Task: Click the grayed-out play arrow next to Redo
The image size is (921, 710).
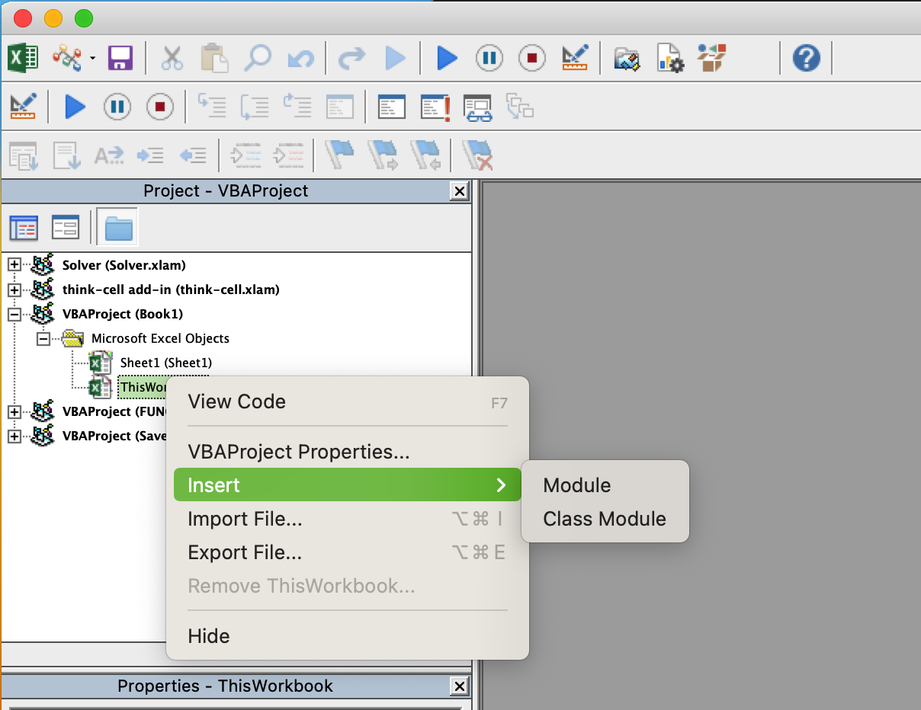Action: pyautogui.click(x=395, y=58)
